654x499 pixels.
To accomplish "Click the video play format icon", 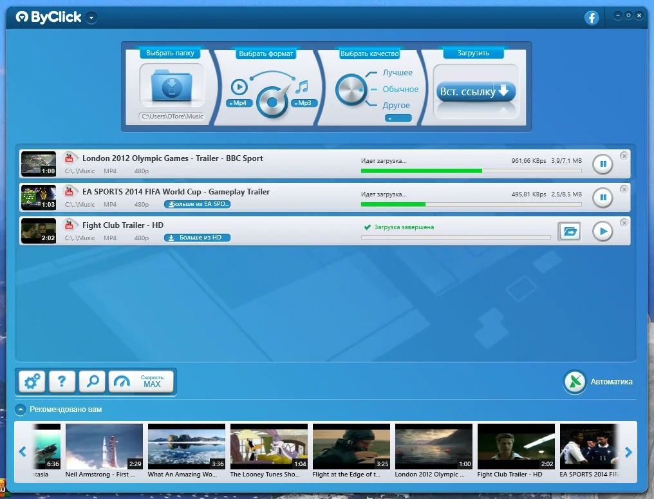I will point(239,87).
